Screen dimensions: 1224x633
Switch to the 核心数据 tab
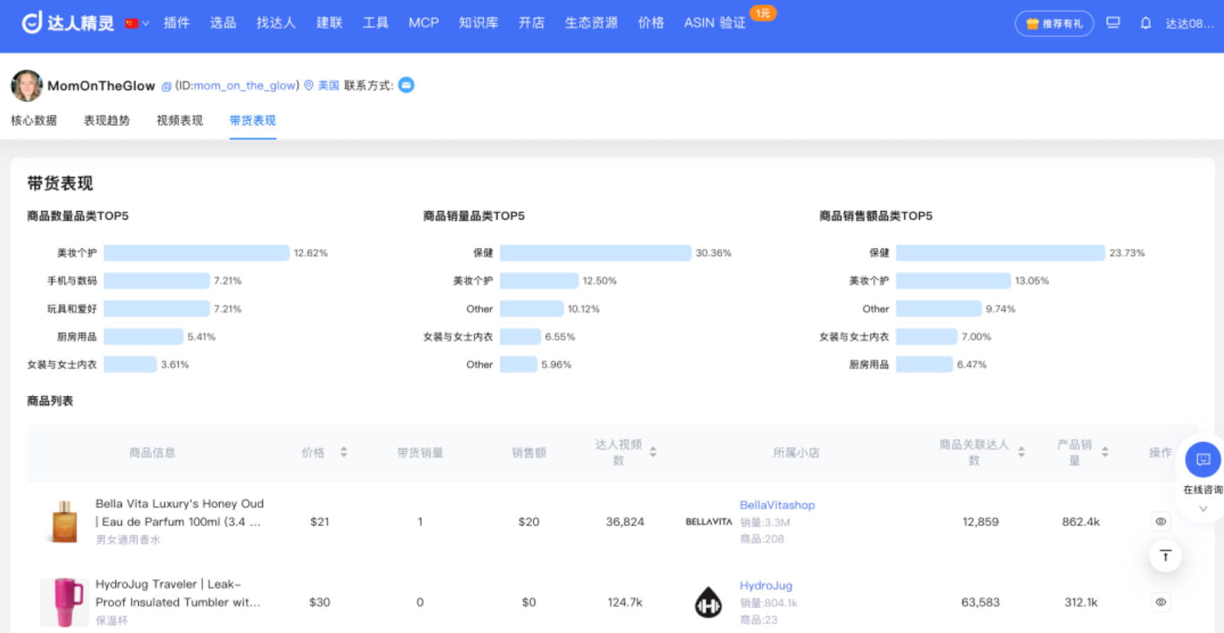[x=34, y=120]
